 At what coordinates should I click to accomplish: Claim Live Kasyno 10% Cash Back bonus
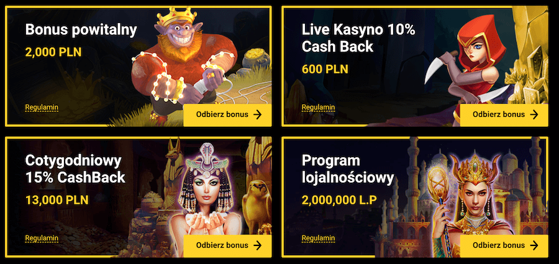coord(504,115)
